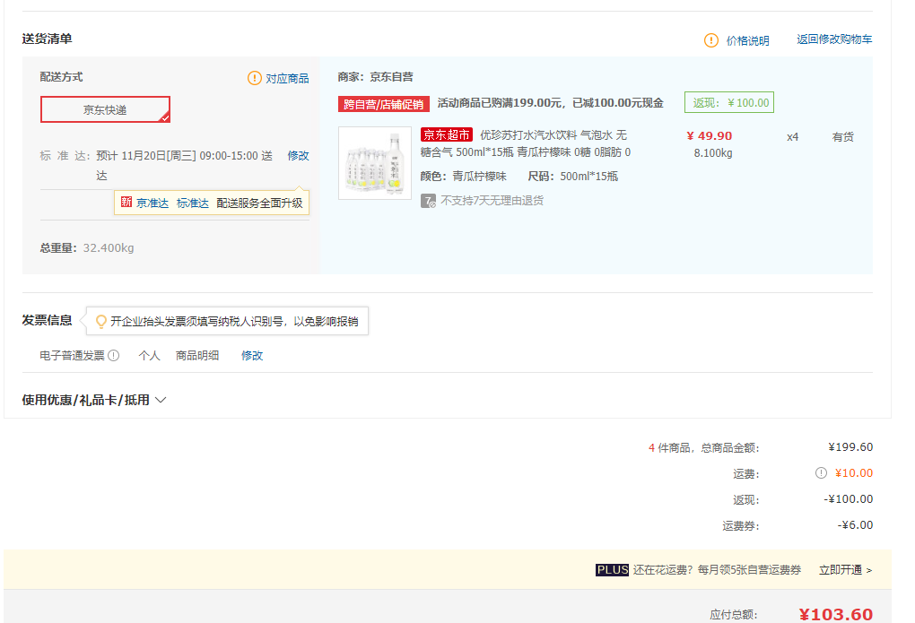Click the 配送服务全面升级 notice text

(x=259, y=203)
